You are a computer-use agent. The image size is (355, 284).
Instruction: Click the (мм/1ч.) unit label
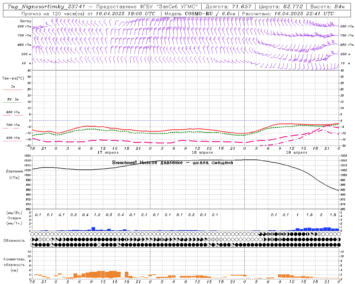click(14, 224)
